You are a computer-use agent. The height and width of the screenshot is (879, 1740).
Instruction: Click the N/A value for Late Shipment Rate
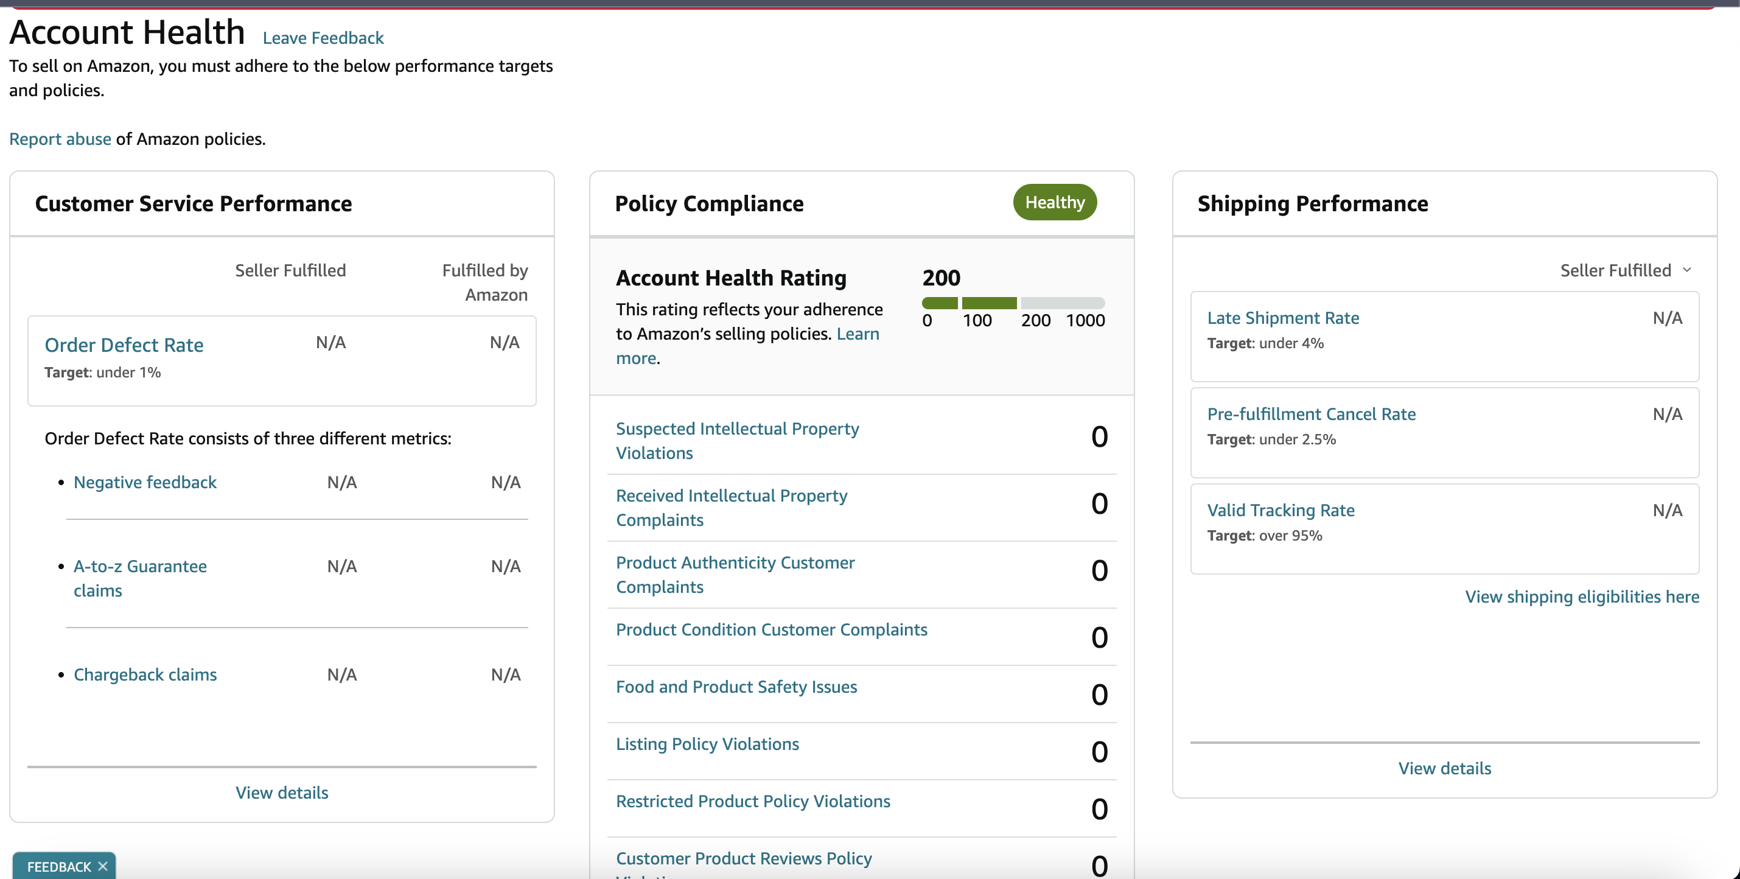pos(1667,318)
